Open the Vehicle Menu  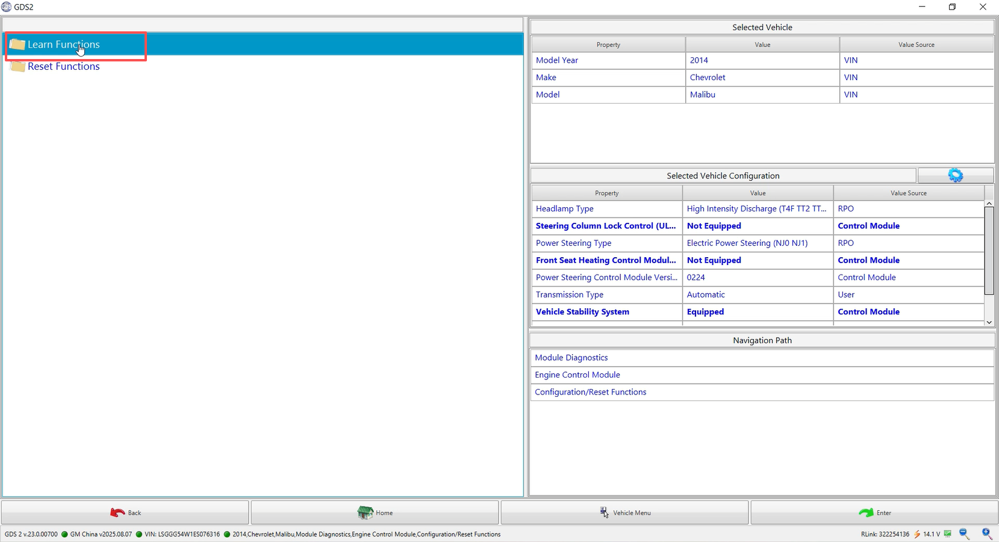click(624, 512)
